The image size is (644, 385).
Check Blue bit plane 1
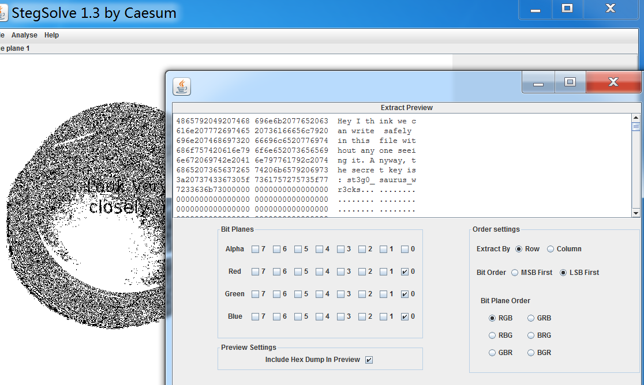tap(384, 316)
